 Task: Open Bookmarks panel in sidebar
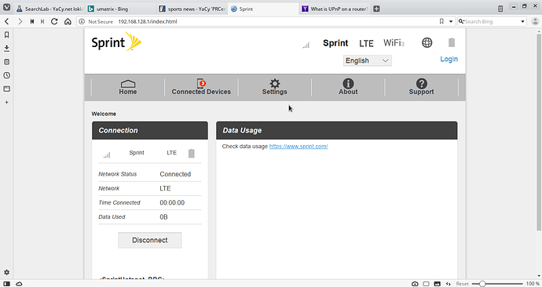click(x=6, y=35)
